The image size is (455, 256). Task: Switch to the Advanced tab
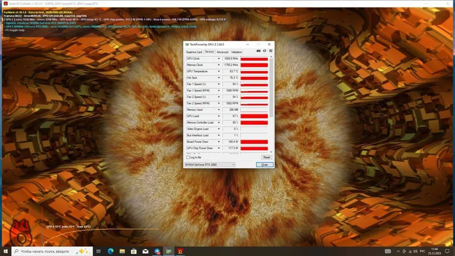coord(222,52)
